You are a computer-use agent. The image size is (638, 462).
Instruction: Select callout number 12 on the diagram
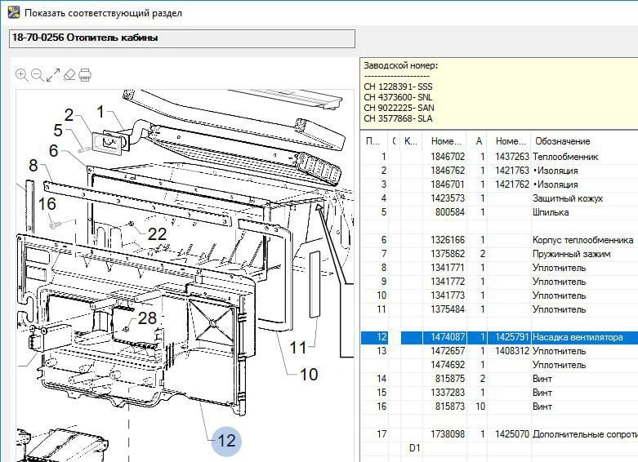pyautogui.click(x=226, y=441)
